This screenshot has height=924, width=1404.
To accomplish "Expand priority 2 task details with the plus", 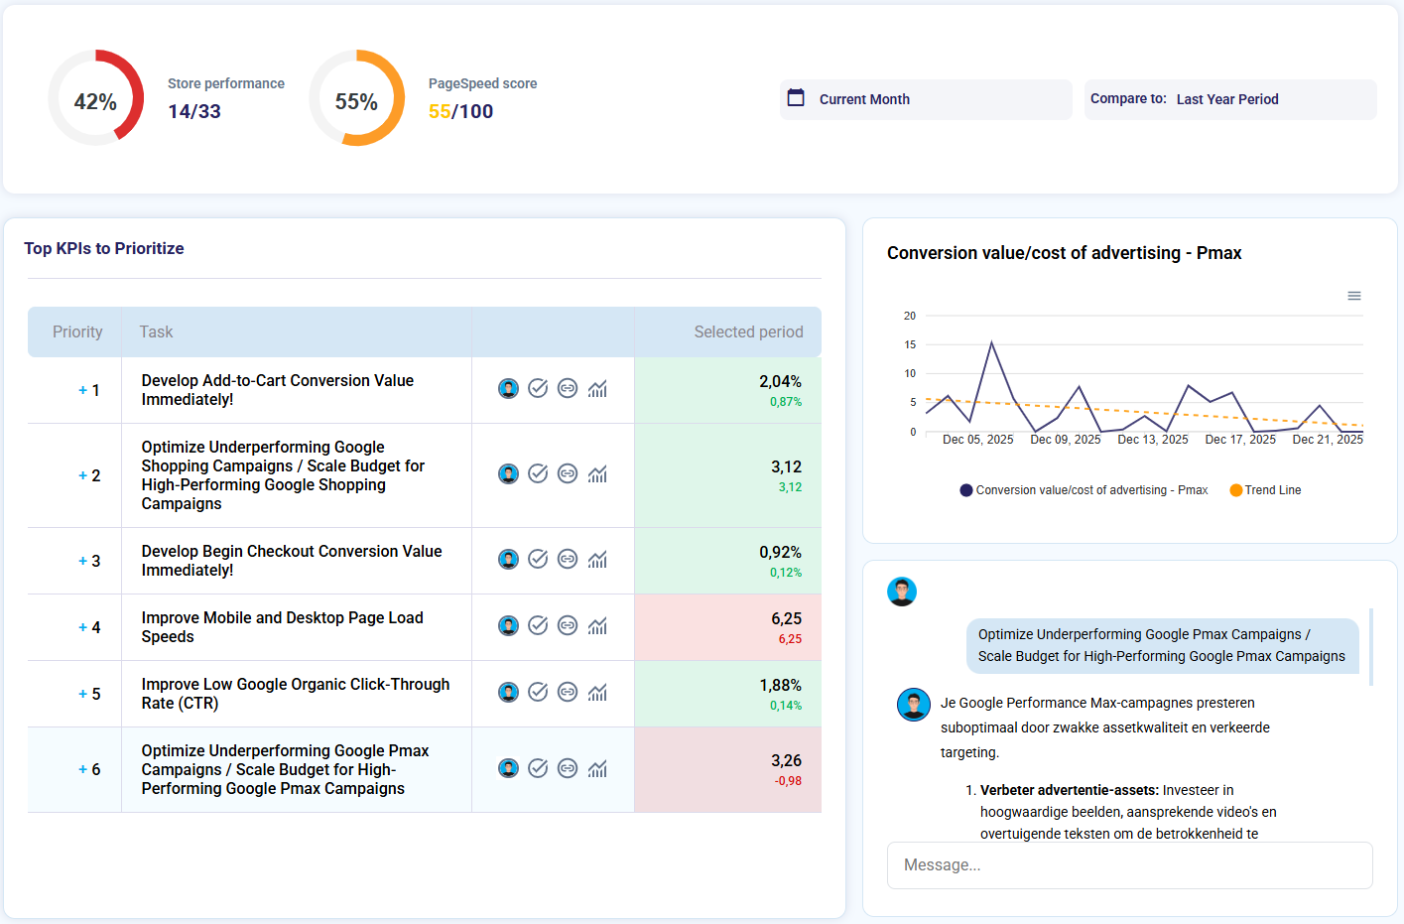I will [x=81, y=474].
